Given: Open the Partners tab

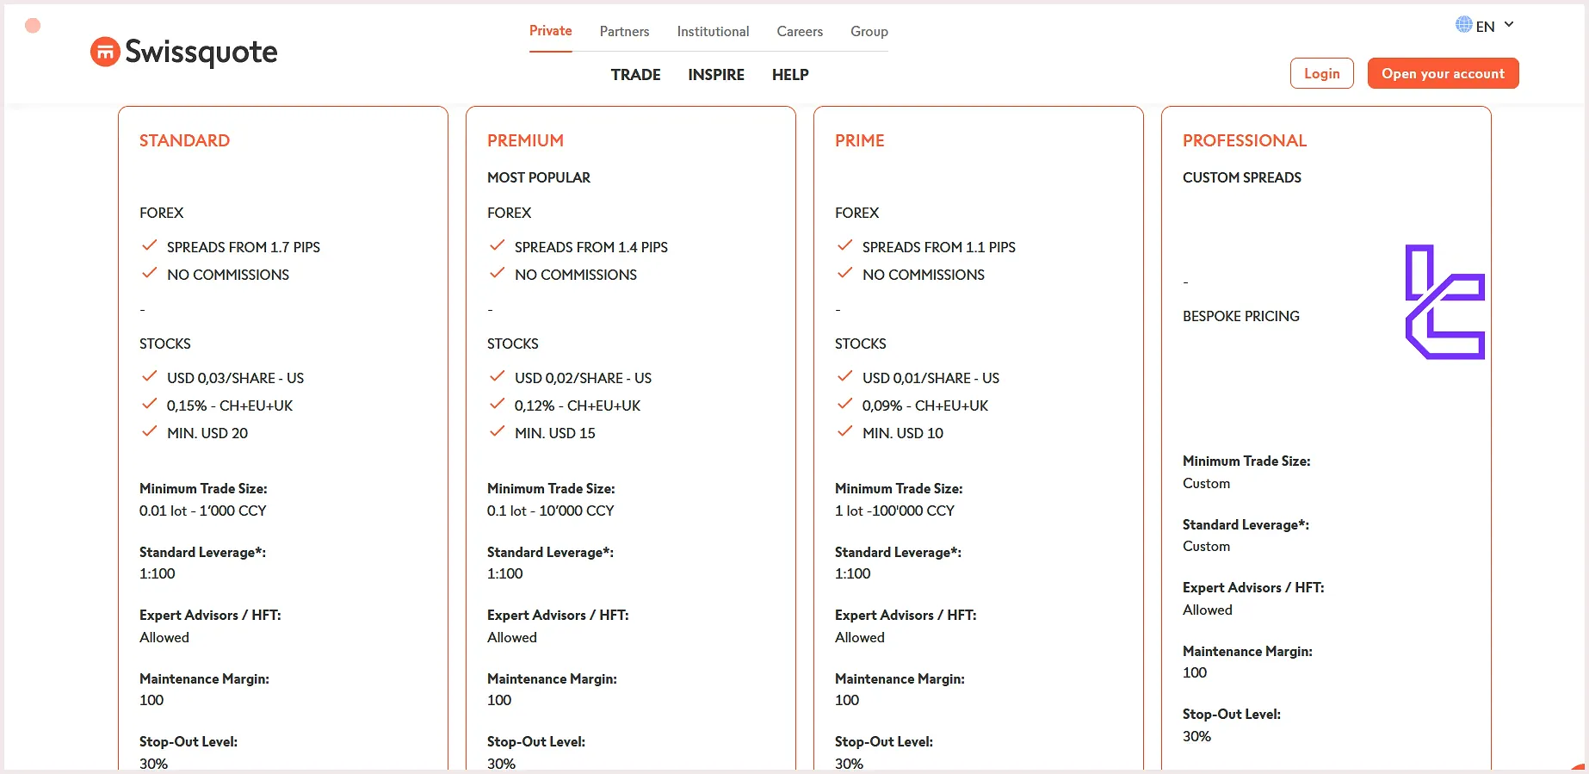Looking at the screenshot, I should [x=624, y=32].
